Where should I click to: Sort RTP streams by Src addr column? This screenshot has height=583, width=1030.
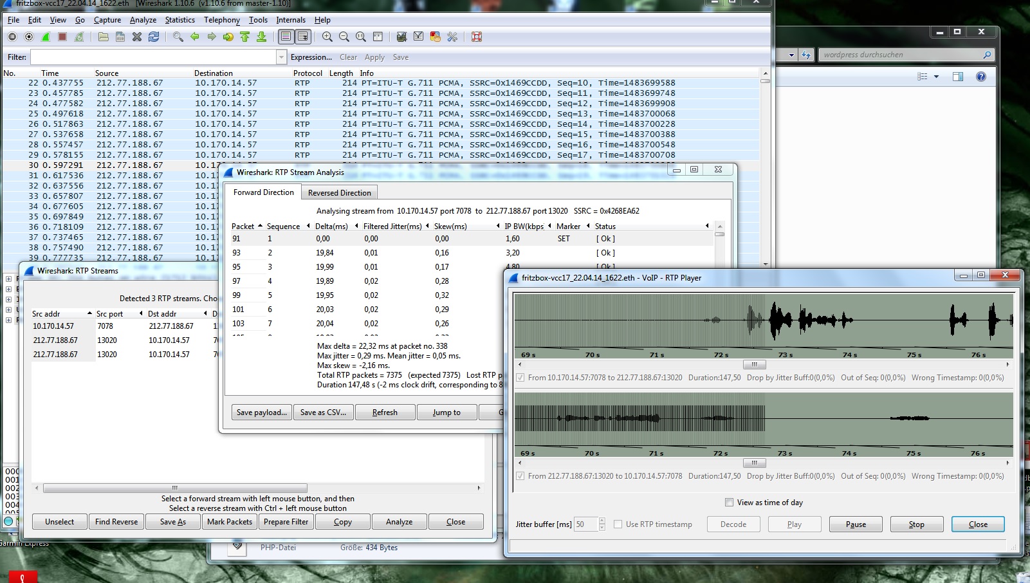pyautogui.click(x=62, y=314)
